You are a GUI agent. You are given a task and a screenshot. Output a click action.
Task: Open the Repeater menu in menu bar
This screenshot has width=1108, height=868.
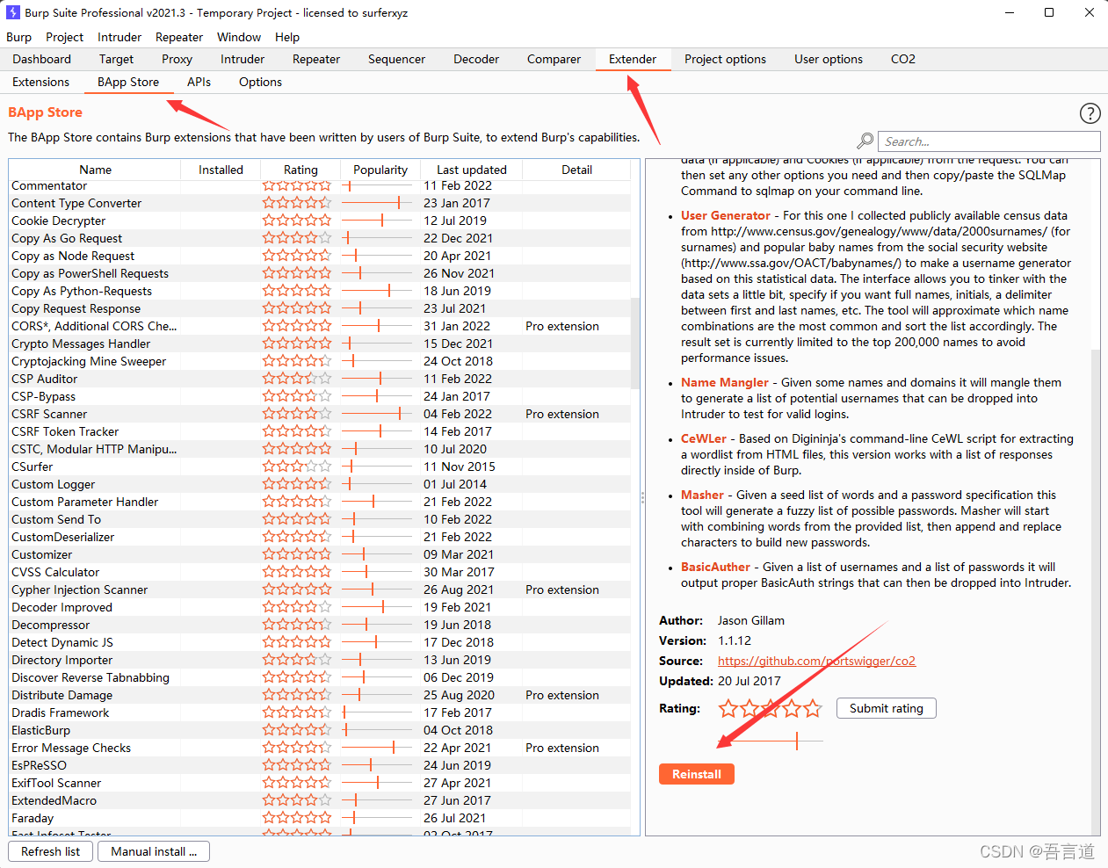[179, 37]
